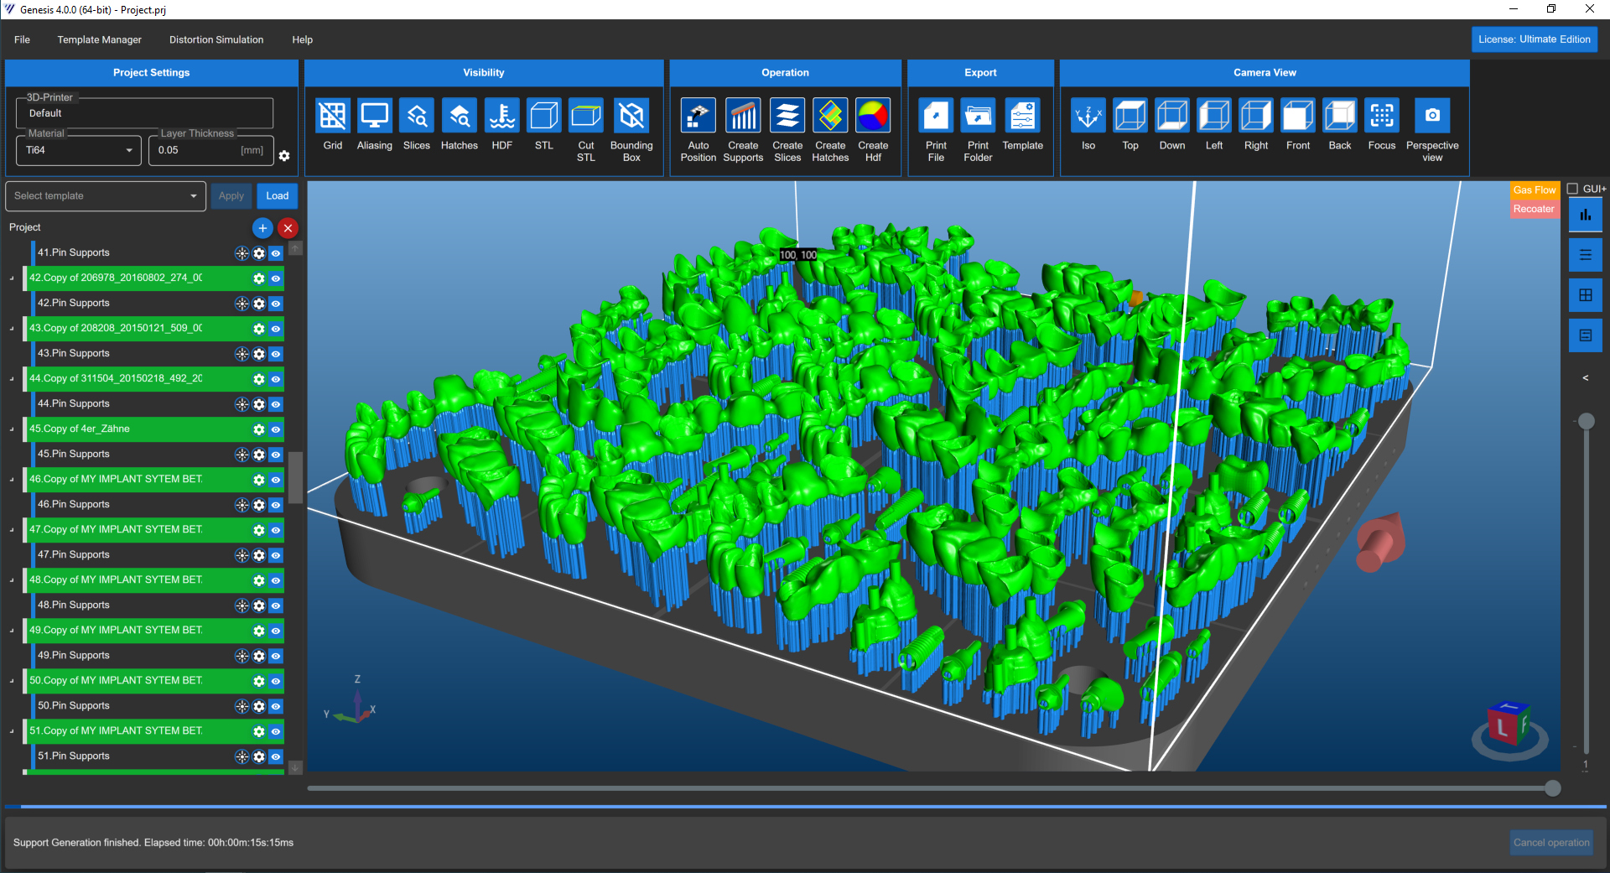Click the Load template button
This screenshot has width=1610, height=873.
point(277,196)
